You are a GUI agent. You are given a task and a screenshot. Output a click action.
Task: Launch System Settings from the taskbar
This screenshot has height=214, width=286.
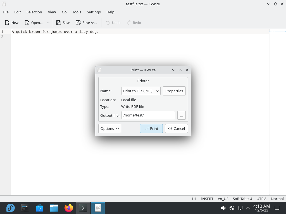point(25,208)
